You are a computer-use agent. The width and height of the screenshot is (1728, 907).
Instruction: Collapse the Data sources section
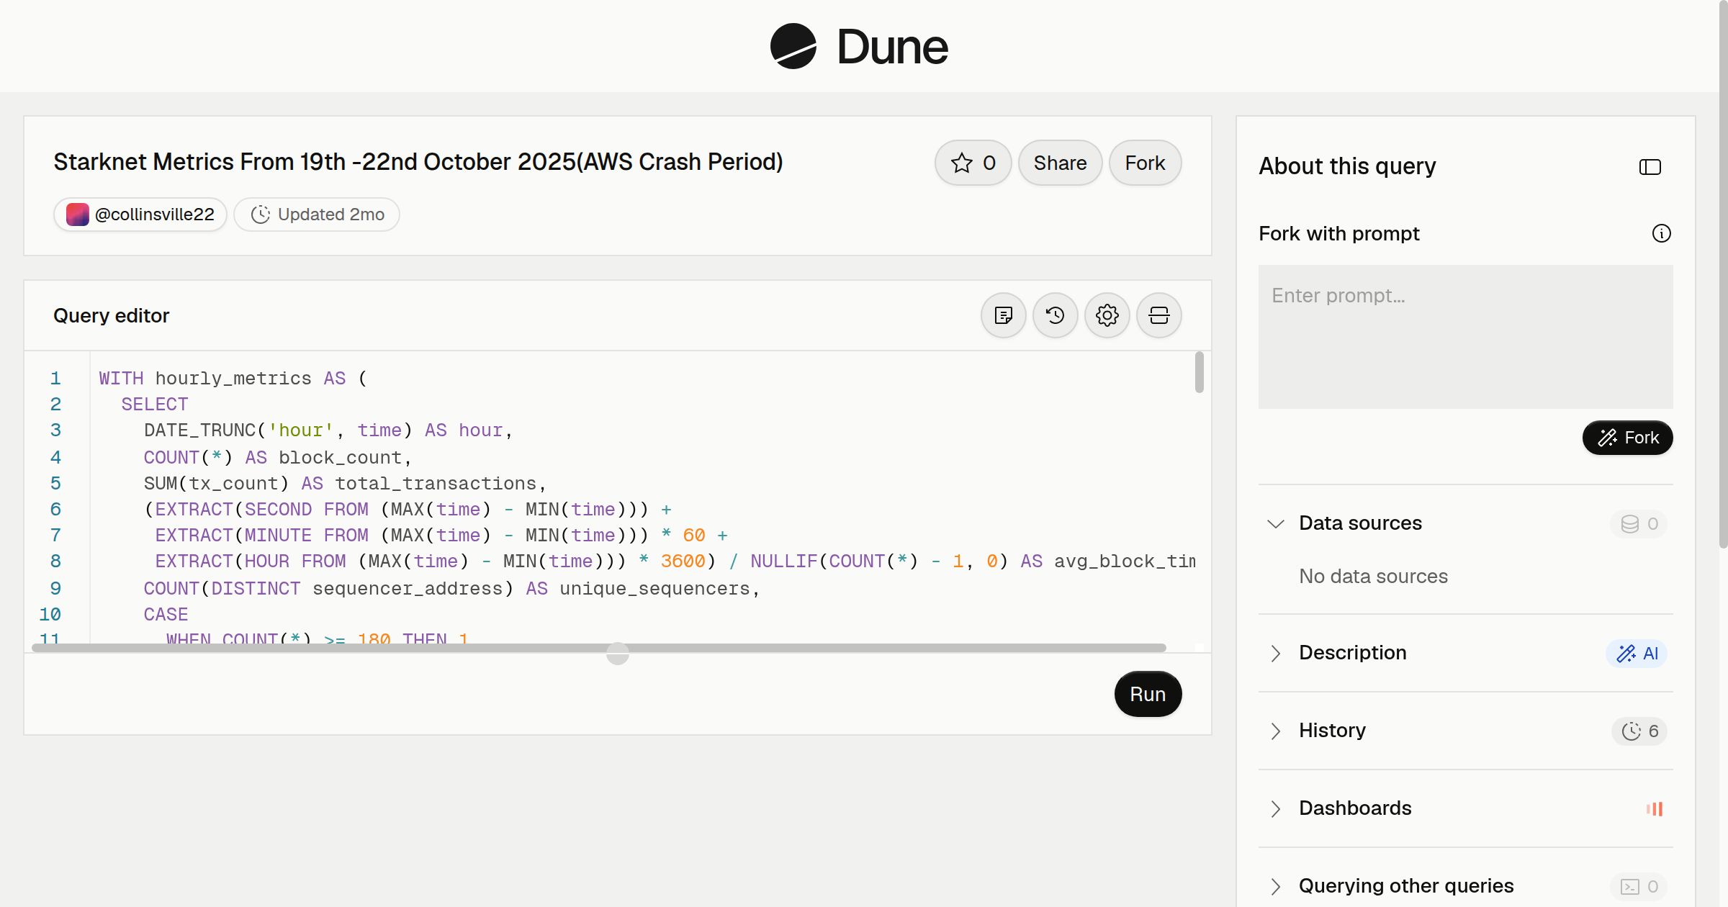1275,523
